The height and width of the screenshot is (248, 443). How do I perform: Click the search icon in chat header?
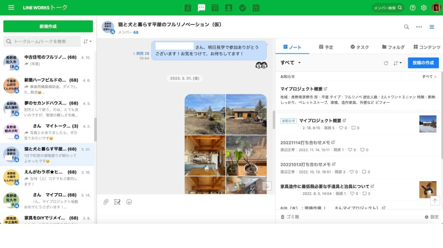406,27
